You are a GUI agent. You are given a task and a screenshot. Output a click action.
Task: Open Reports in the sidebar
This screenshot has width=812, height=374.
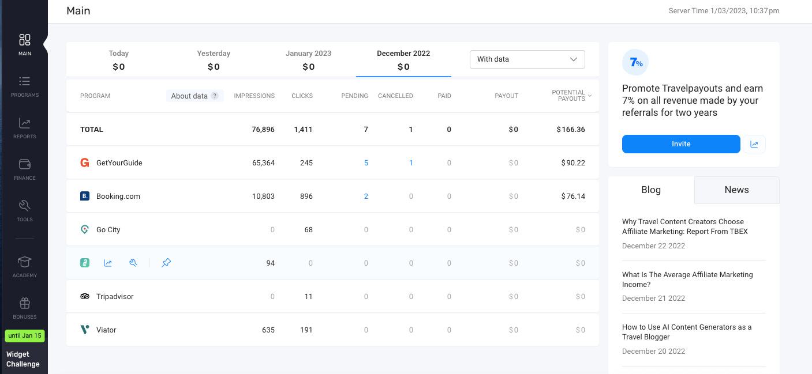[x=24, y=128]
